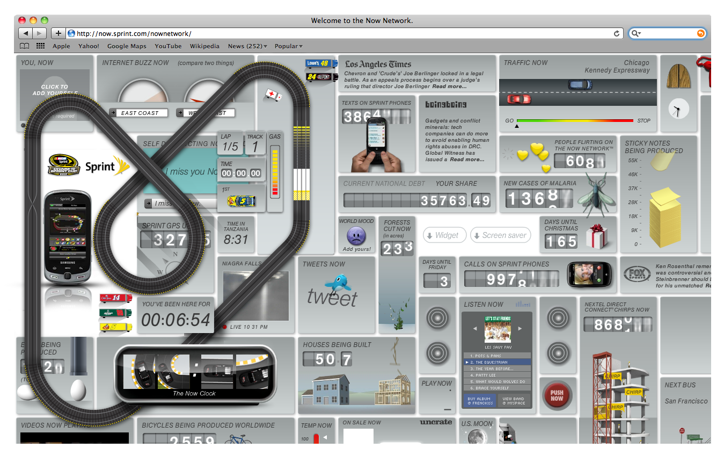
Task: Play track 1. Pots & Pans
Action: coord(497,356)
